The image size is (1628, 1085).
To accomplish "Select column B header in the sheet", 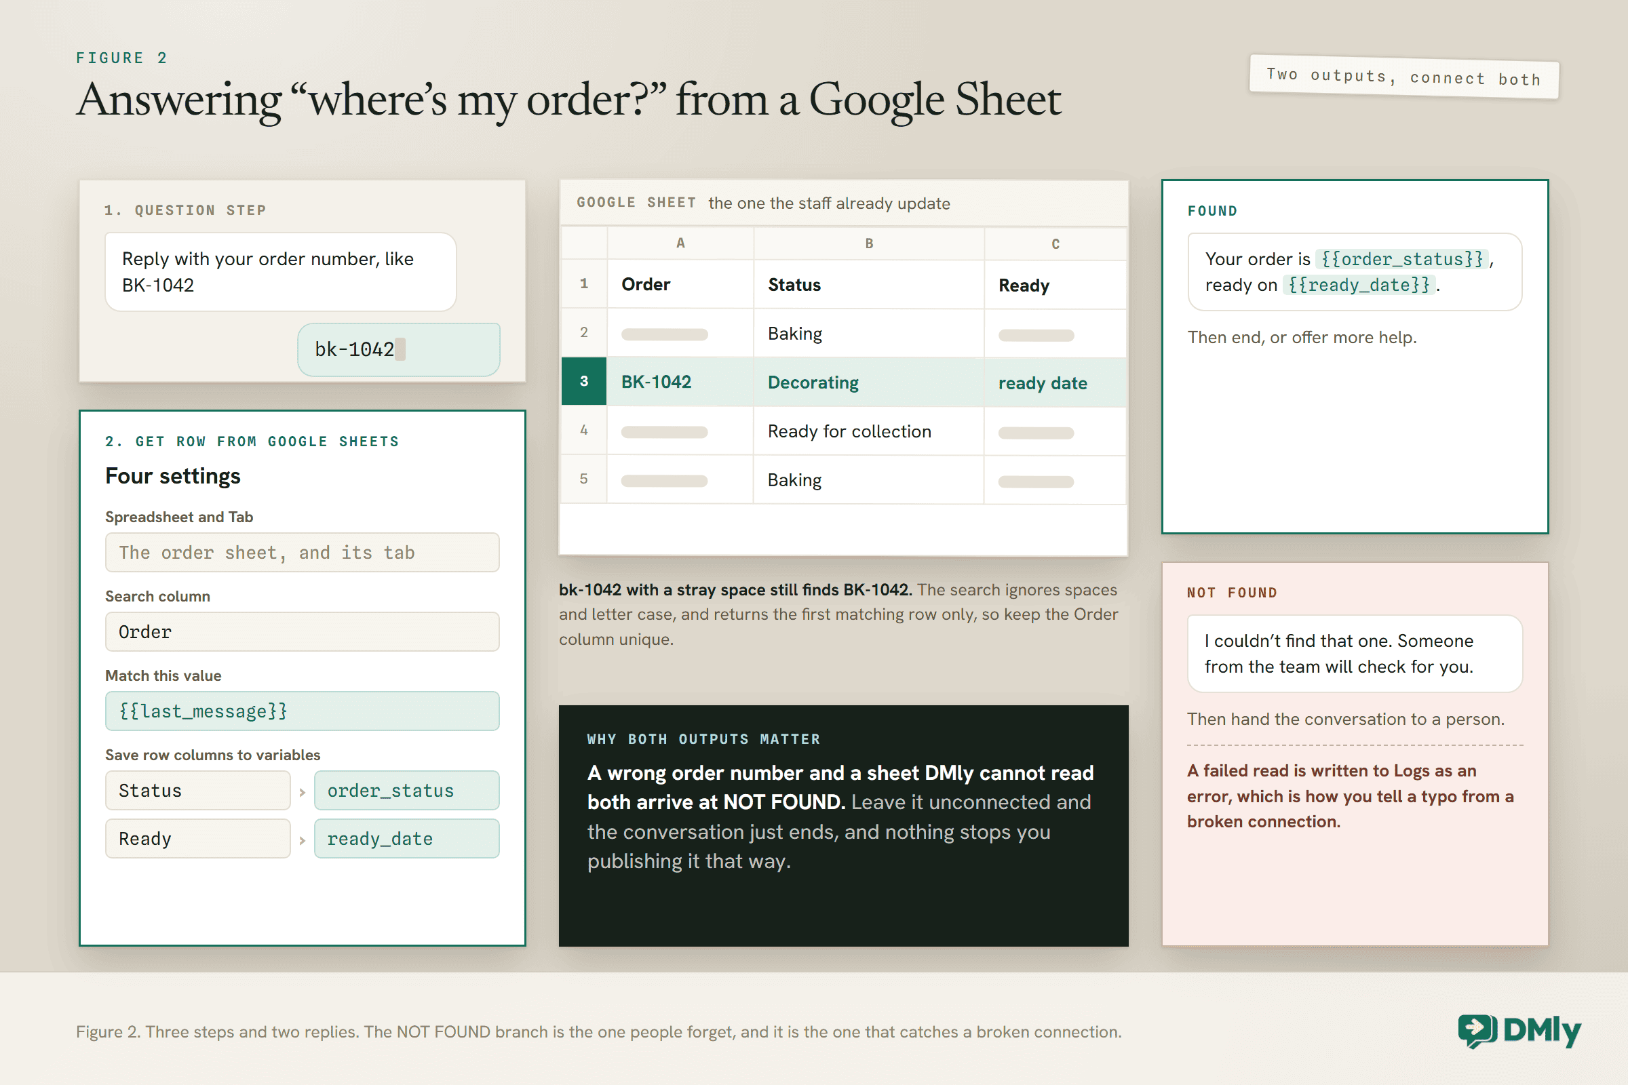I will (869, 243).
